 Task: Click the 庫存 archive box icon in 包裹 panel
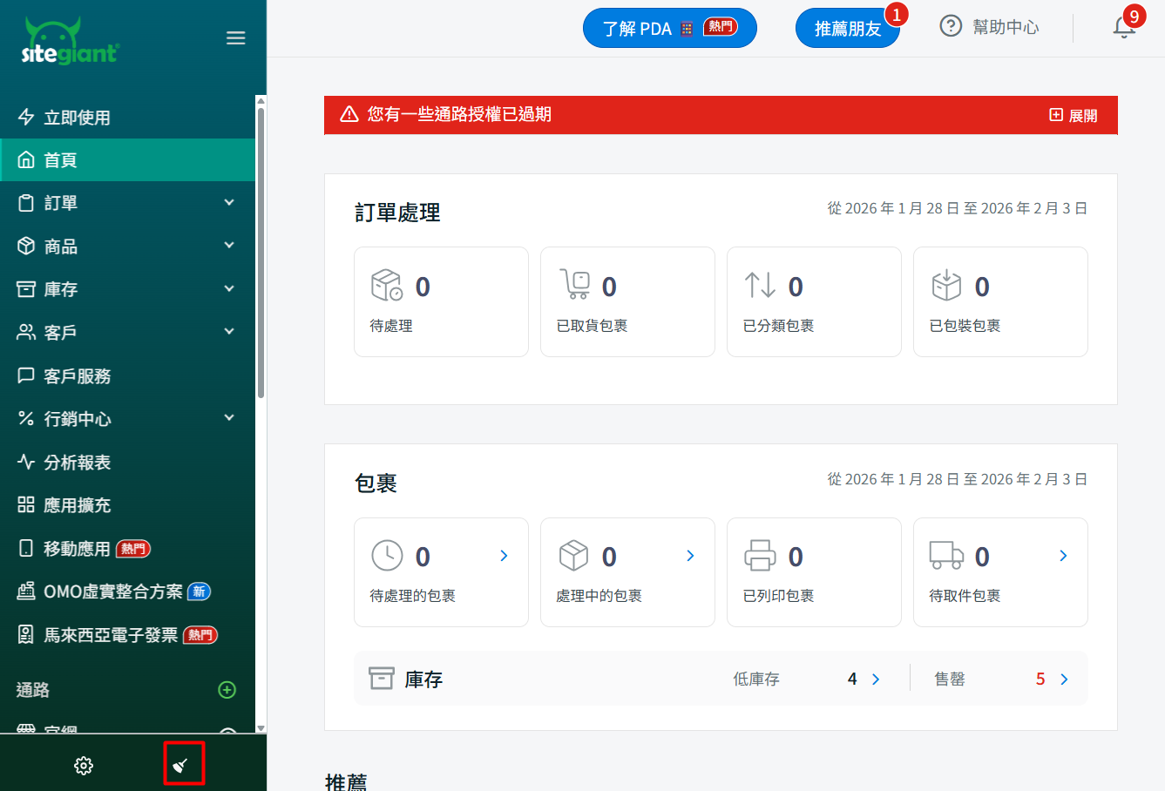click(382, 679)
